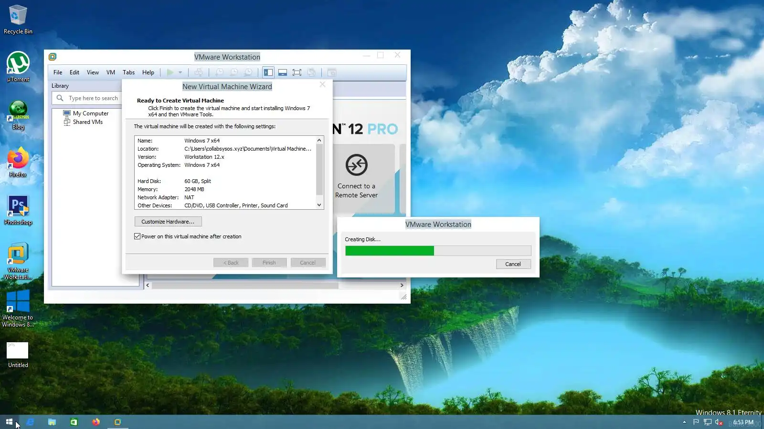Click the Recycle Bin desktop icon
Screen dimensions: 764x429
(x=18, y=20)
